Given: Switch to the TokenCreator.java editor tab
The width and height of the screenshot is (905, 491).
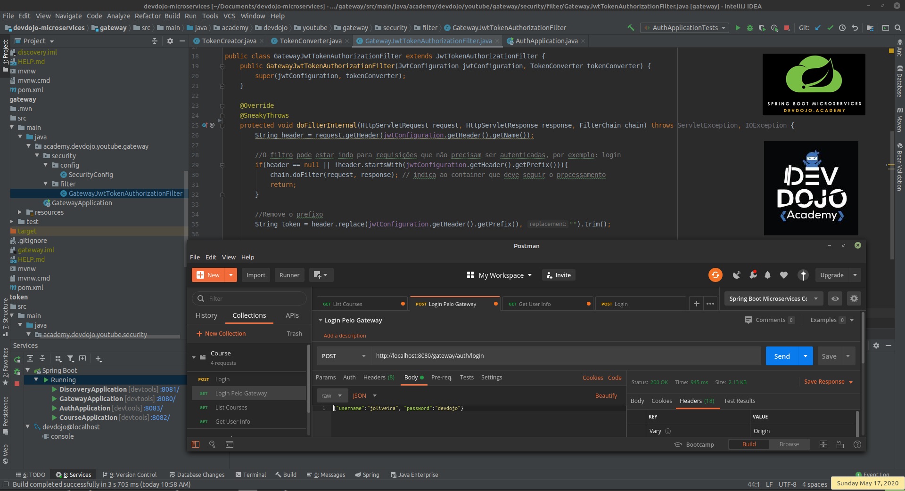Looking at the screenshot, I should pos(226,41).
